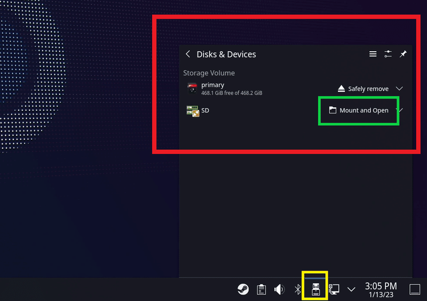
Task: Open the clipboard tray icon
Action: [x=262, y=289]
